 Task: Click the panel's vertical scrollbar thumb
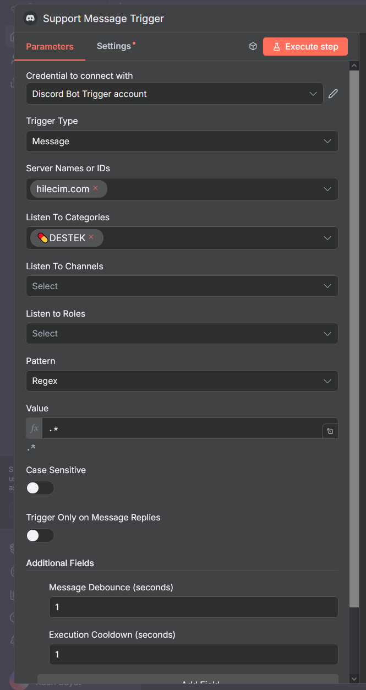[354, 330]
